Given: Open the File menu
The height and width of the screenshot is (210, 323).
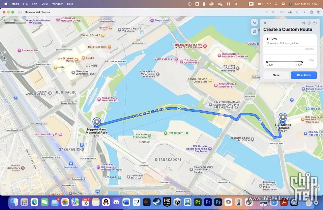Looking at the screenshot, I should point(26,4).
